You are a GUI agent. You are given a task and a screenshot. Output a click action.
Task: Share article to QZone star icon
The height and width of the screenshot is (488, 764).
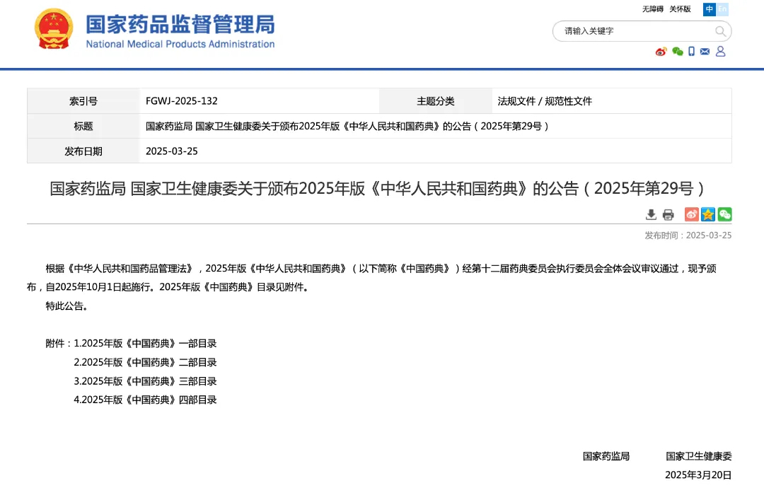click(x=708, y=214)
